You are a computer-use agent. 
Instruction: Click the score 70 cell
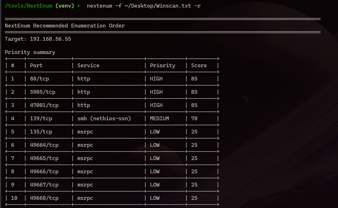pyautogui.click(x=194, y=118)
